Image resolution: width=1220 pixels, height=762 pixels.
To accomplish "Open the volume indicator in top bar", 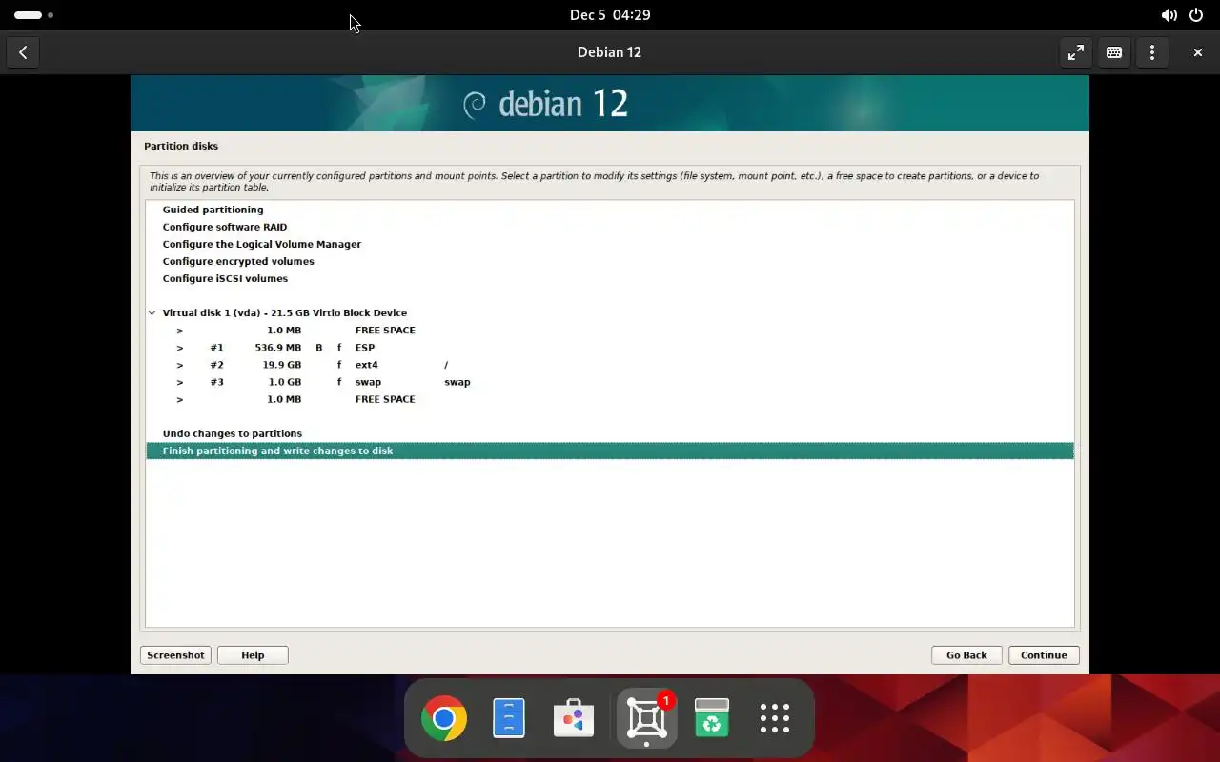I will click(x=1169, y=15).
